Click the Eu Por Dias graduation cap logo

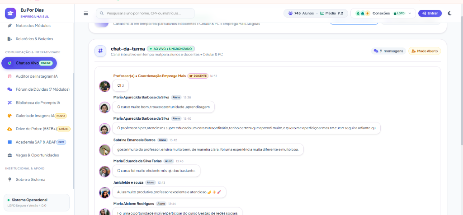10,13
